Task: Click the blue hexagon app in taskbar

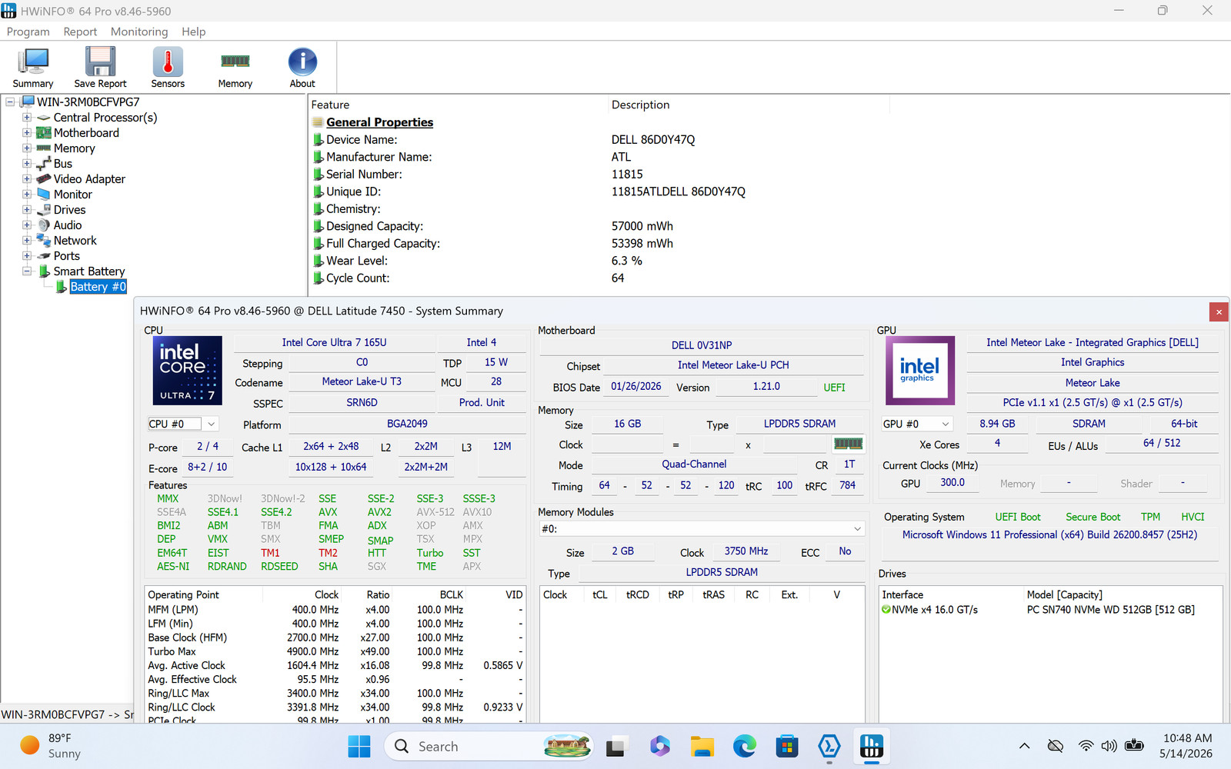Action: click(x=829, y=746)
